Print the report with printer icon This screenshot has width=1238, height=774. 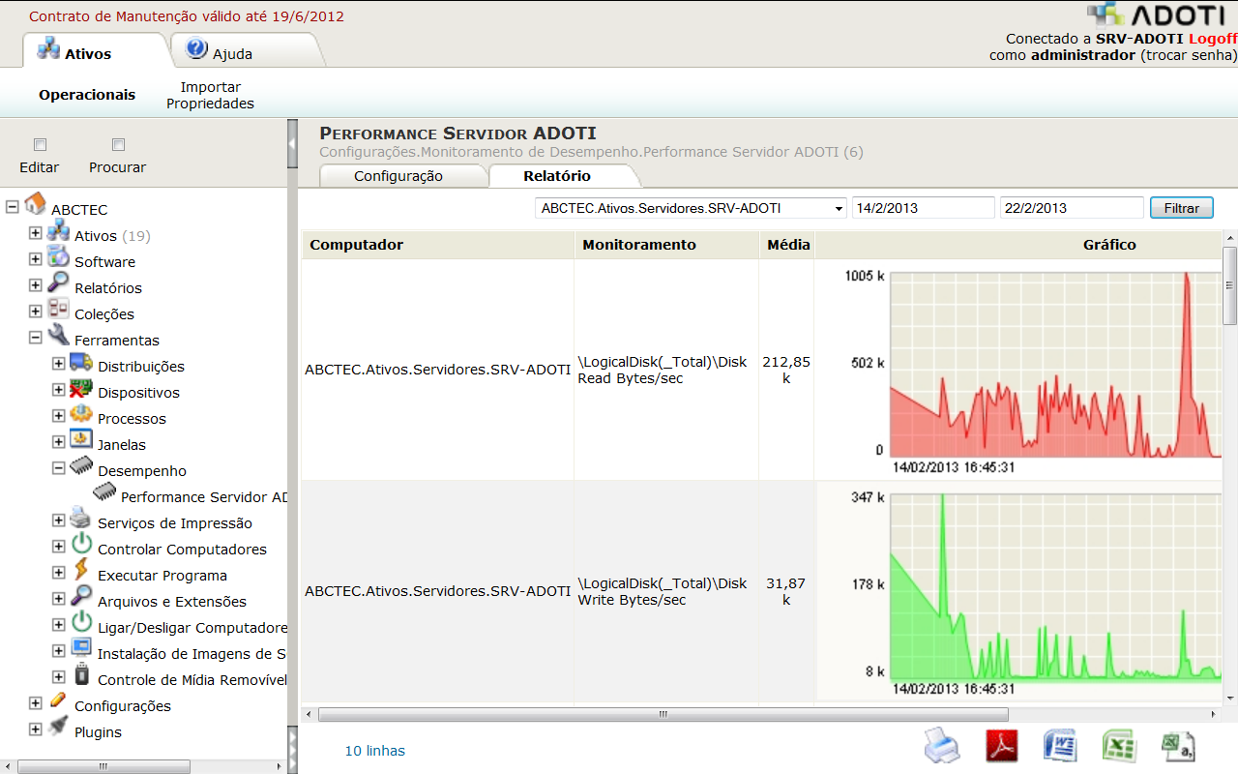point(942,746)
